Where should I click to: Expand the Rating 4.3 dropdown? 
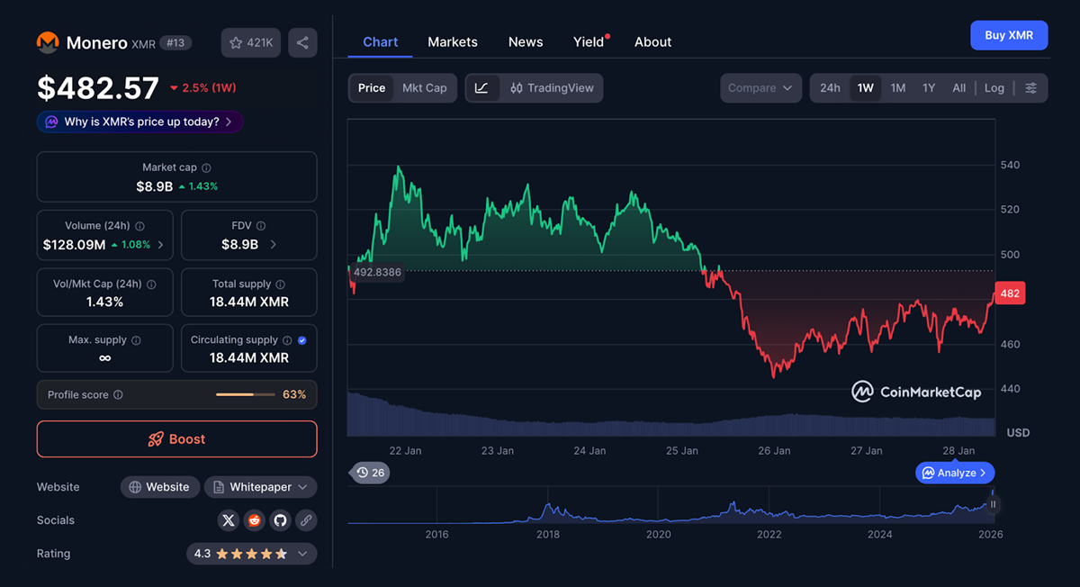pos(301,554)
